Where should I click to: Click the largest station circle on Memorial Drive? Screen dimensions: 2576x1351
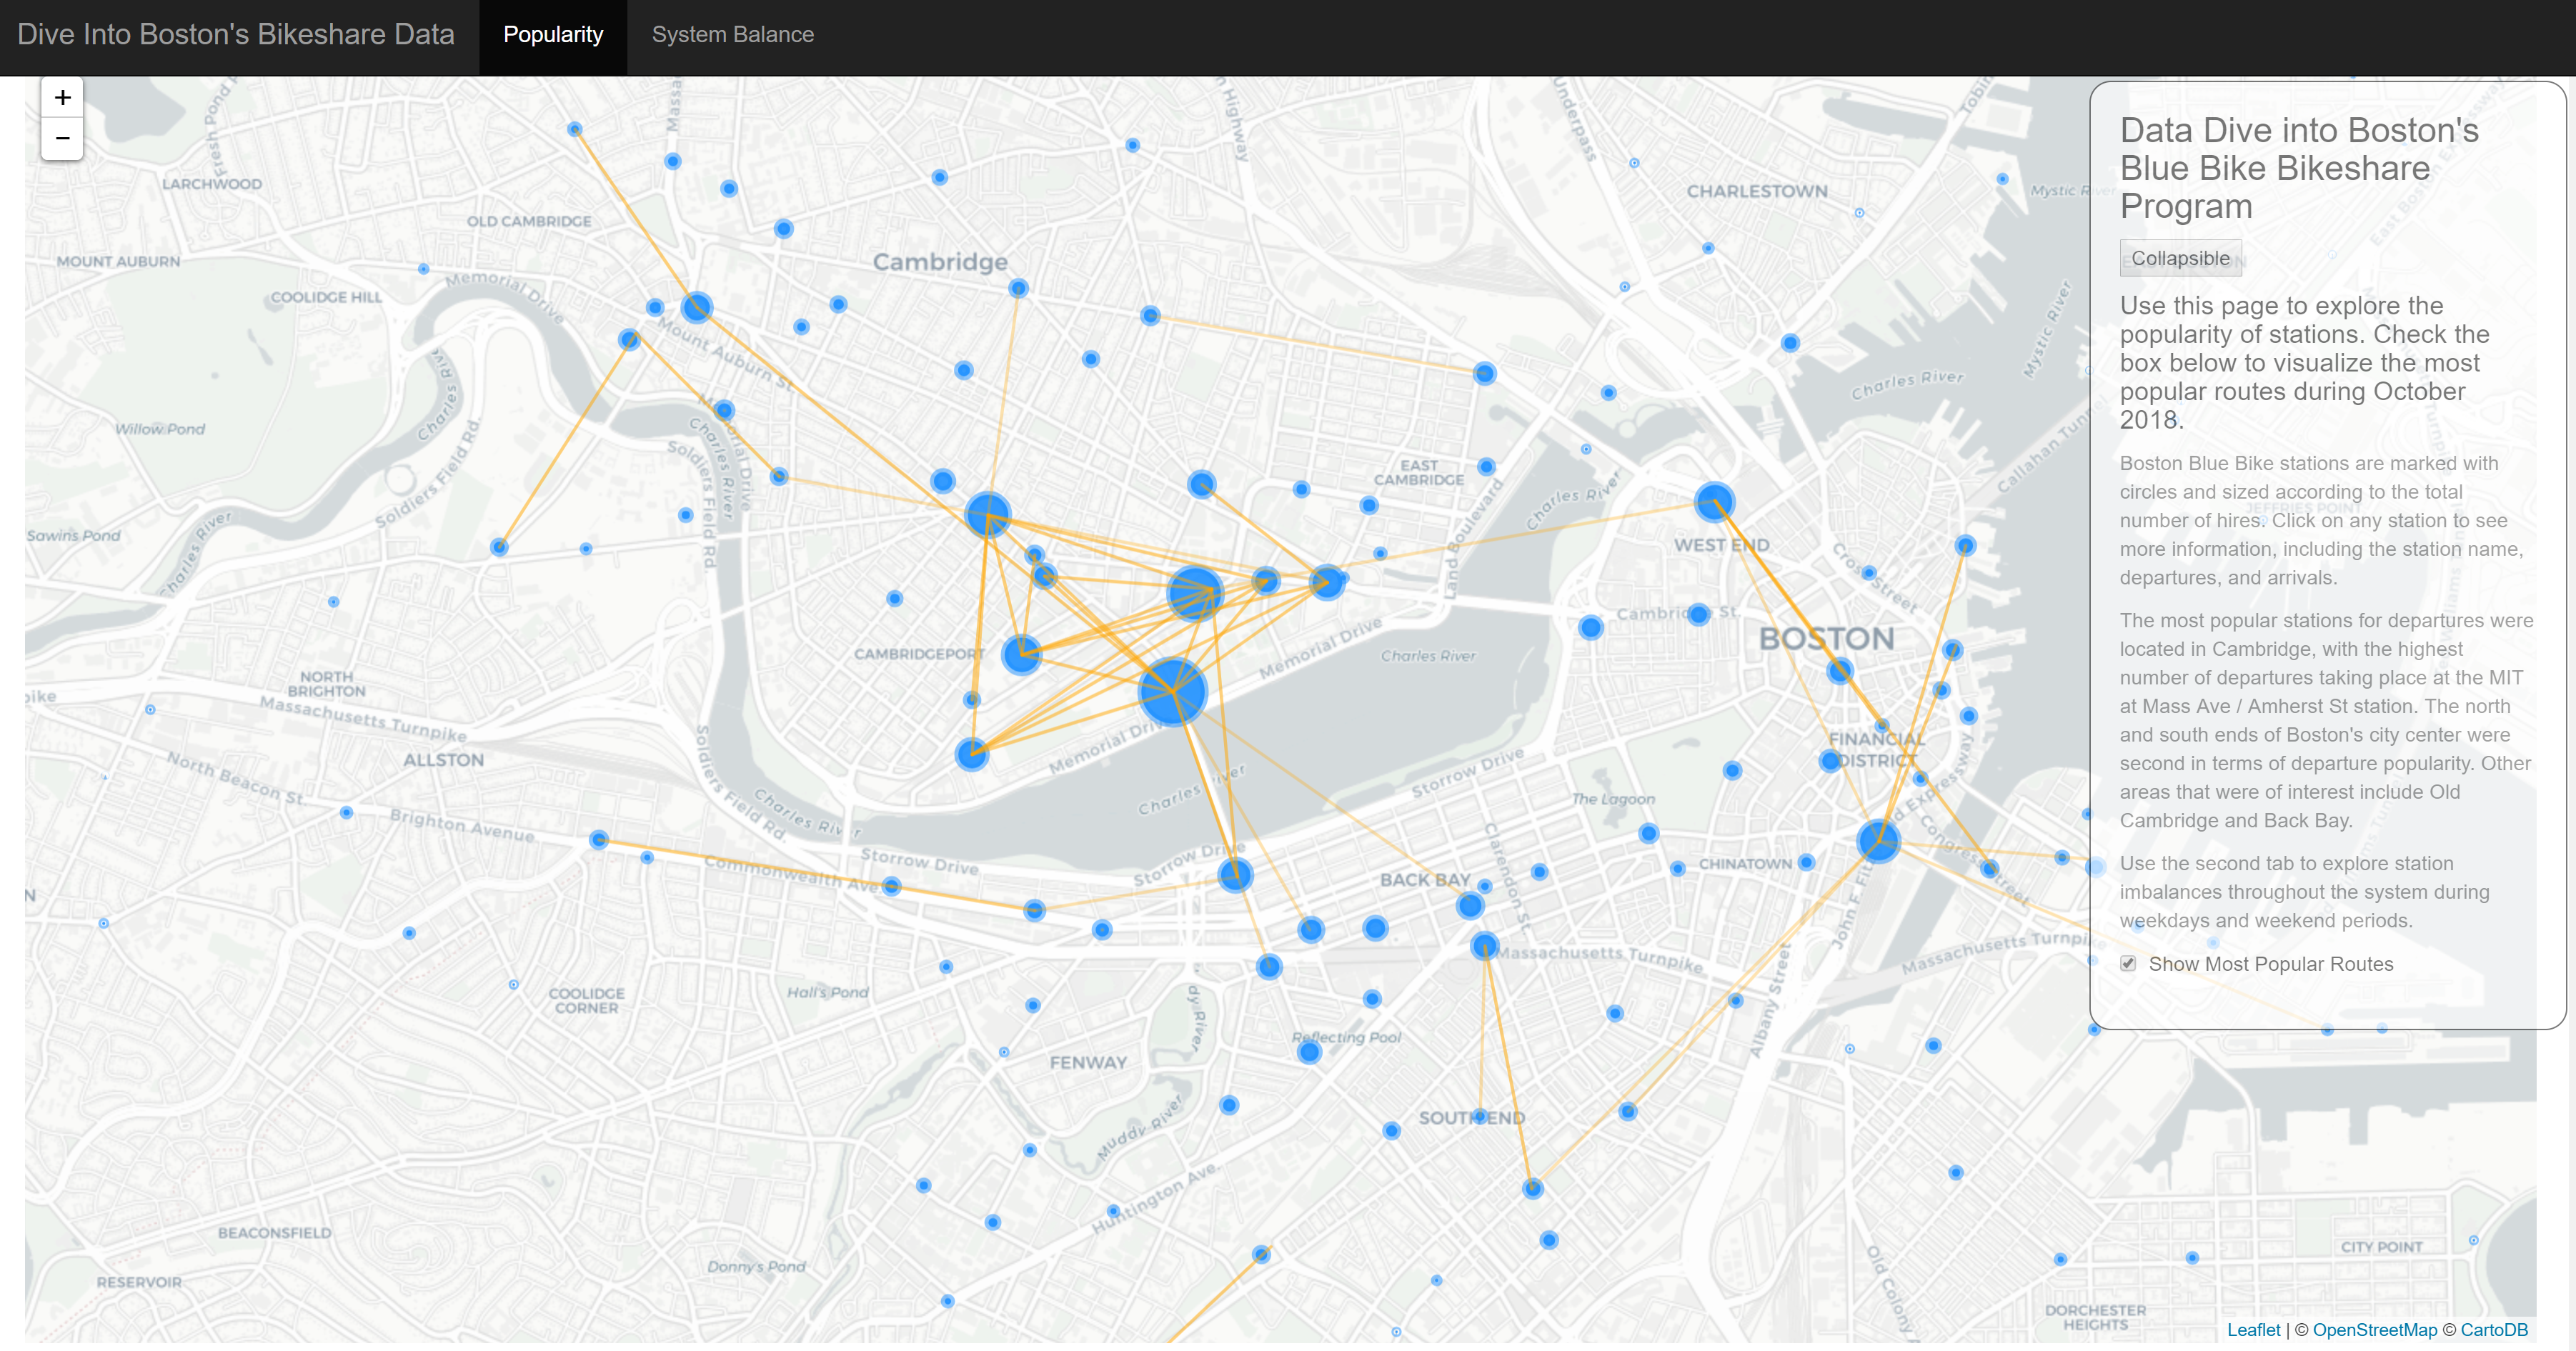[x=1172, y=691]
